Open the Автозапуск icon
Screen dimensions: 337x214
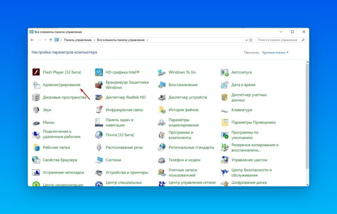point(225,72)
